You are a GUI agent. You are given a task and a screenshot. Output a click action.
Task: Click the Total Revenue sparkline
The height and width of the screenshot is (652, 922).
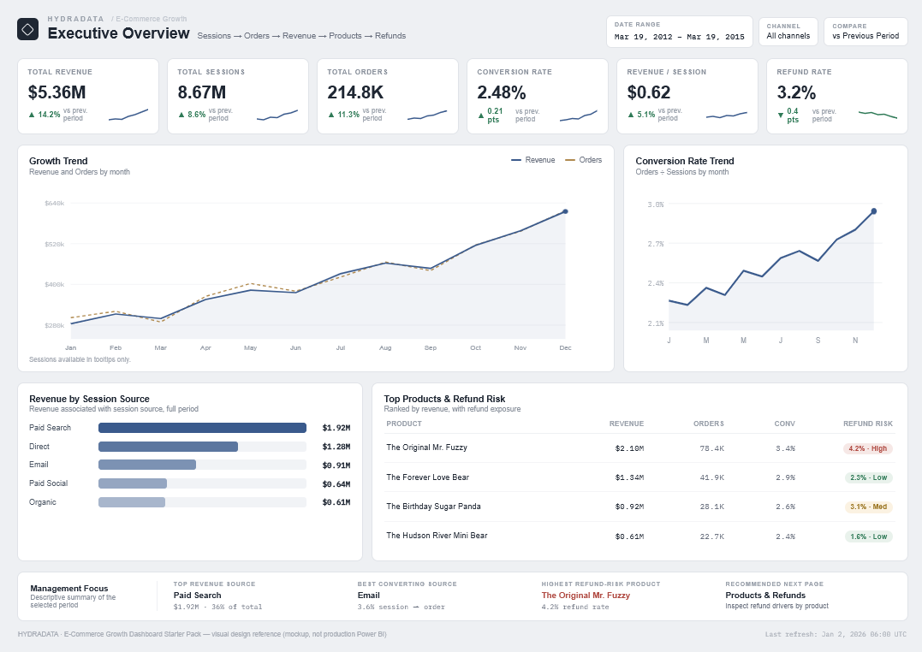pyautogui.click(x=128, y=115)
